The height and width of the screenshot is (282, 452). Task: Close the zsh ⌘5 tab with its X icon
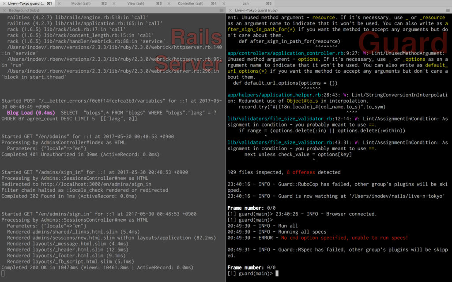point(224,4)
